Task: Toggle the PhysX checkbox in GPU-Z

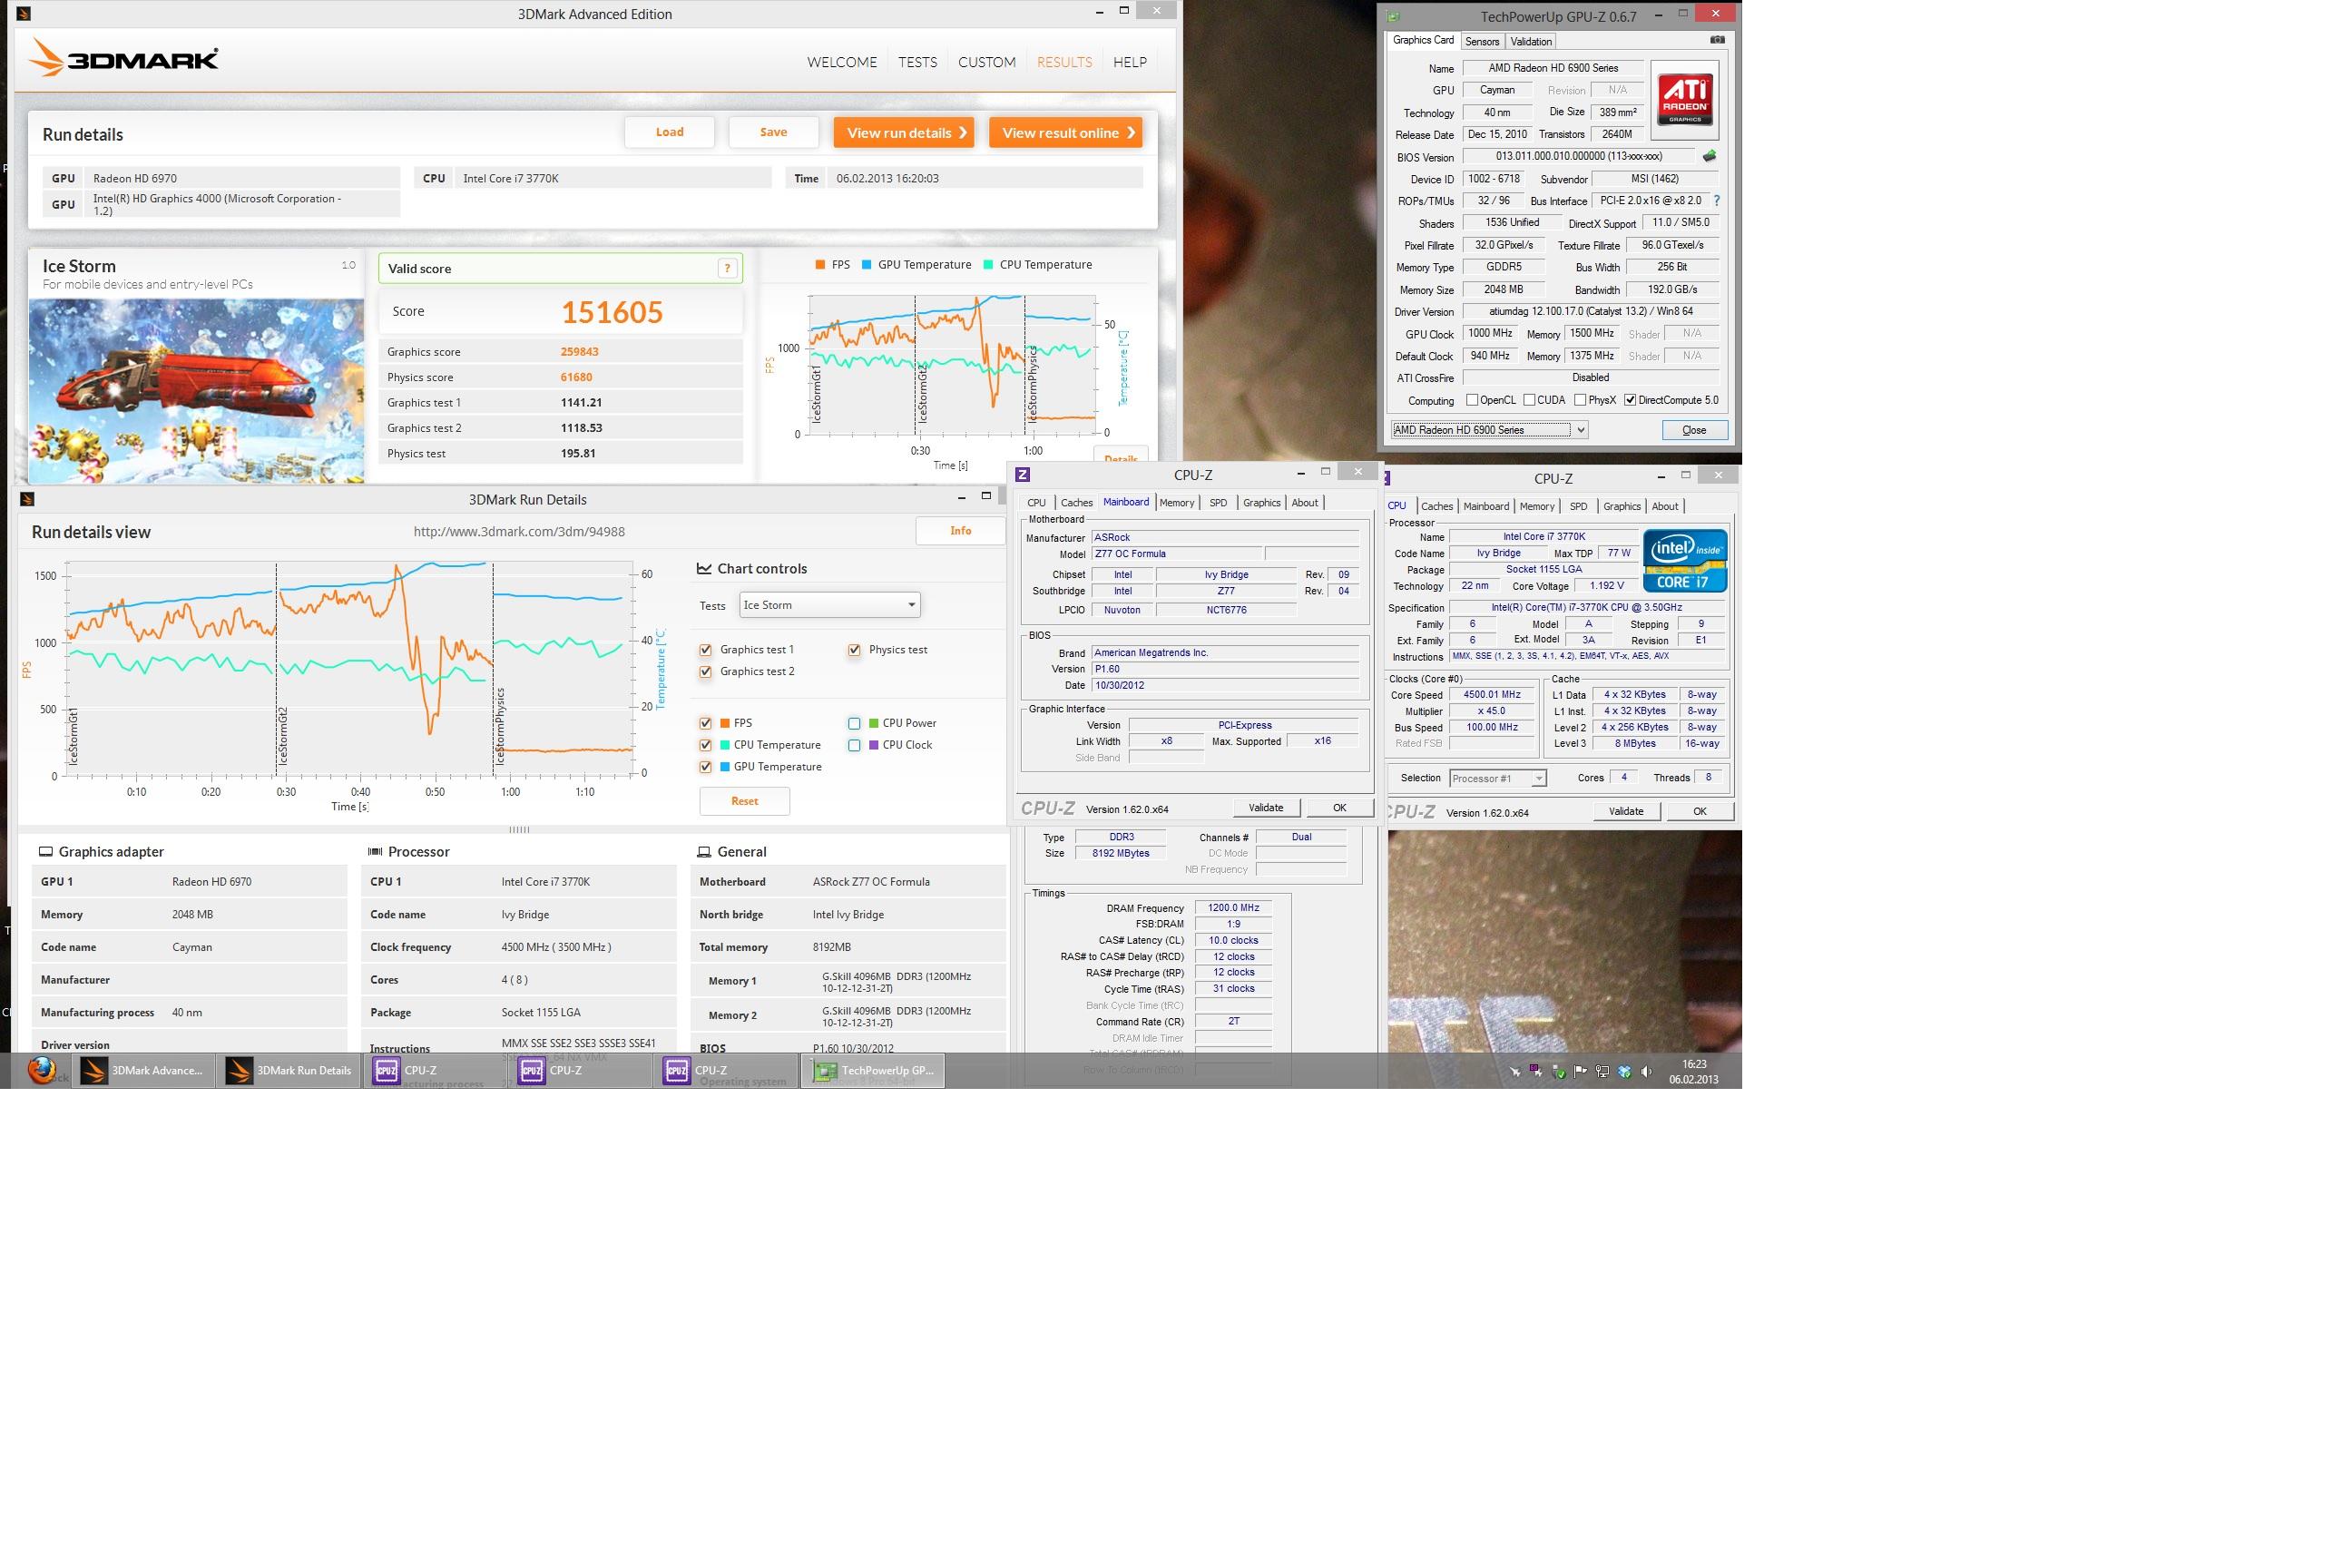Action: point(1580,400)
